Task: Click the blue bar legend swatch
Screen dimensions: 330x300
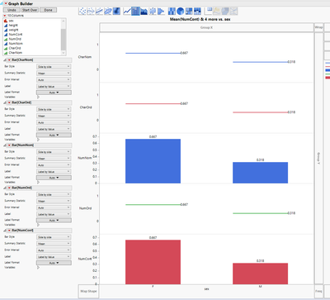Action: tap(328, 70)
